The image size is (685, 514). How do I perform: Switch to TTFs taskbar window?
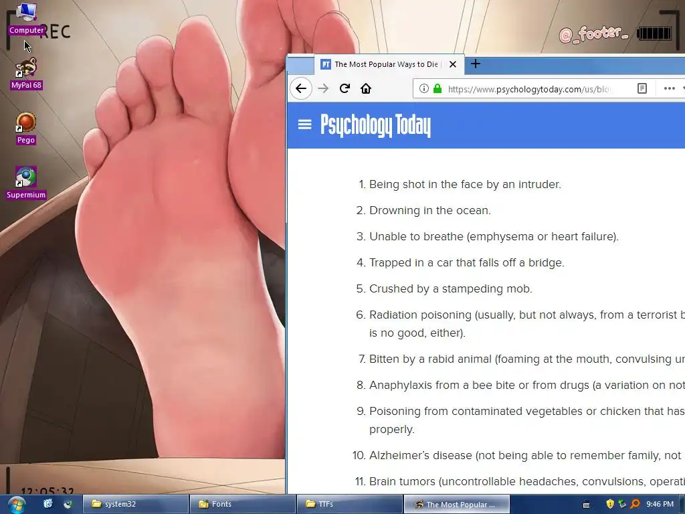[349, 504]
